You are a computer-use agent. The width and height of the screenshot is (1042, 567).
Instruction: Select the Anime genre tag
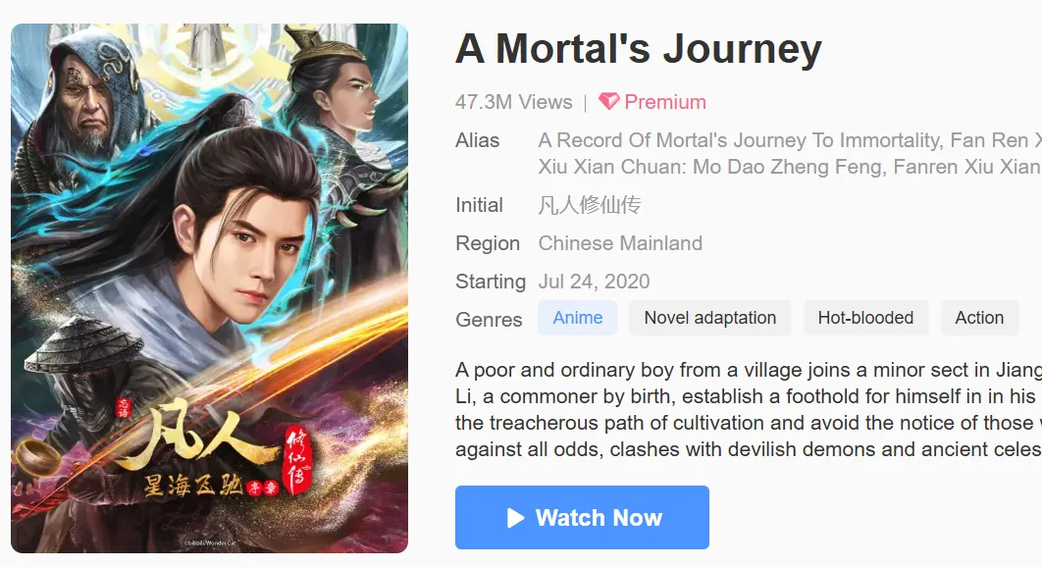tap(578, 318)
